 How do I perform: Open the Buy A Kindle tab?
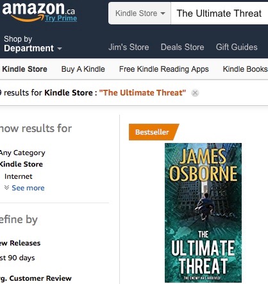tap(83, 69)
